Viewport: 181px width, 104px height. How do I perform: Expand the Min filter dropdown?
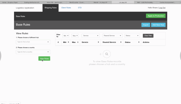tap(66, 36)
